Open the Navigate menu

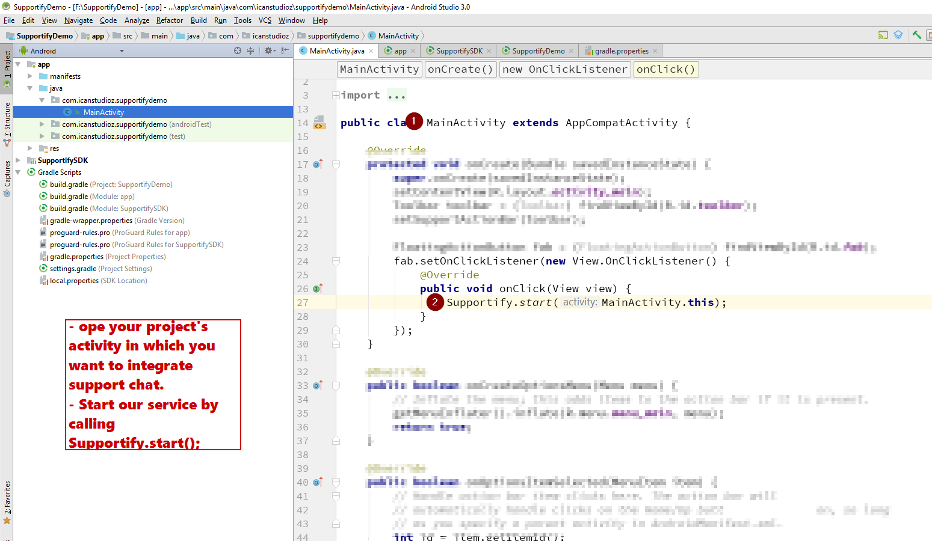pos(78,20)
